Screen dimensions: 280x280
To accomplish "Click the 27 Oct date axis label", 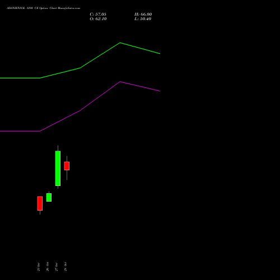I will click(57, 267).
